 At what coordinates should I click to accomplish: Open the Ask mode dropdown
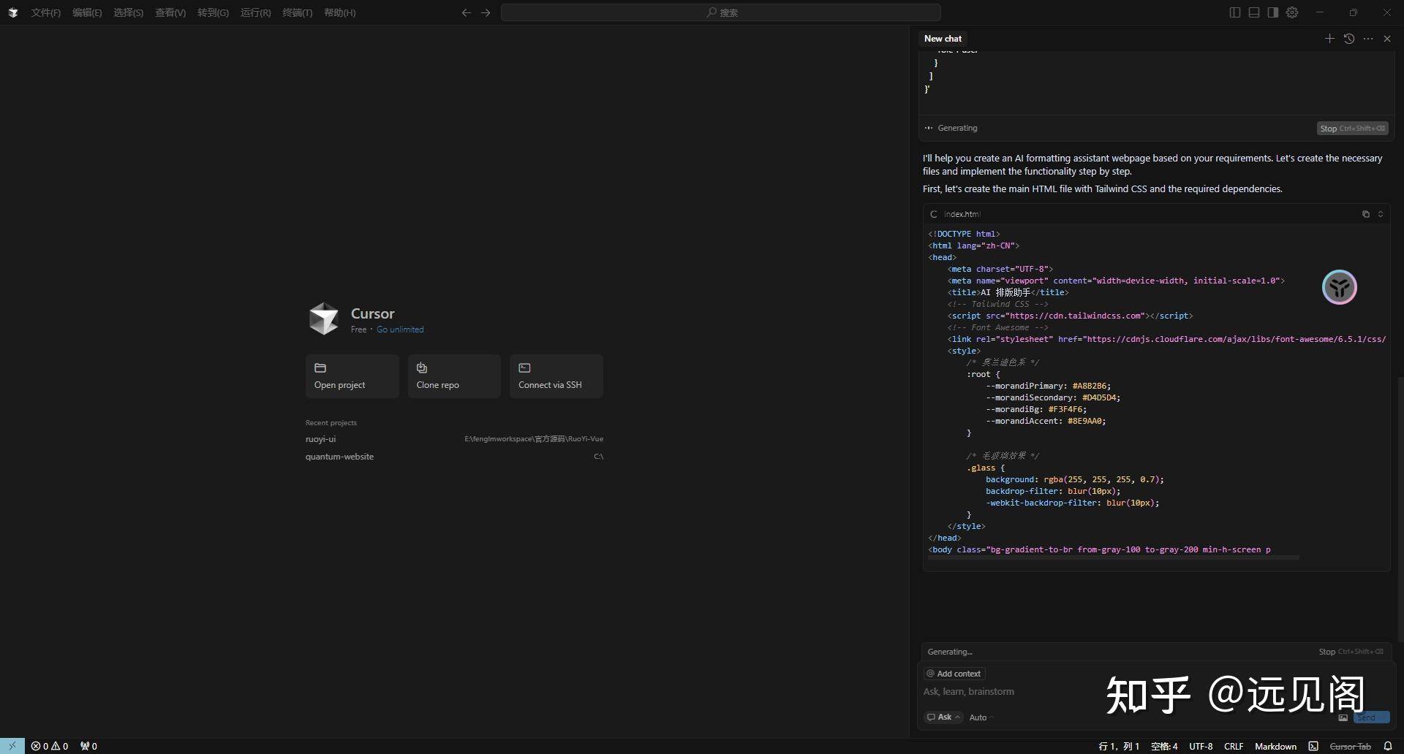[943, 717]
